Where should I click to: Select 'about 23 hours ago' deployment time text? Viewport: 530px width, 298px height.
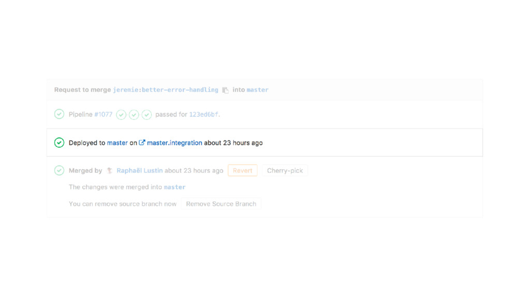point(233,143)
